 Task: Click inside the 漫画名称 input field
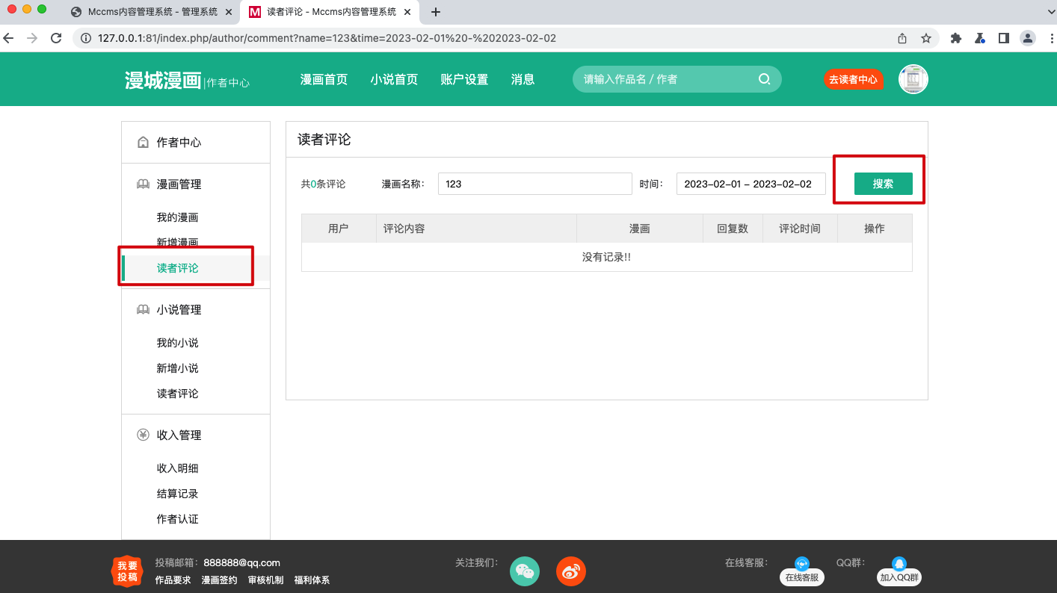(534, 184)
